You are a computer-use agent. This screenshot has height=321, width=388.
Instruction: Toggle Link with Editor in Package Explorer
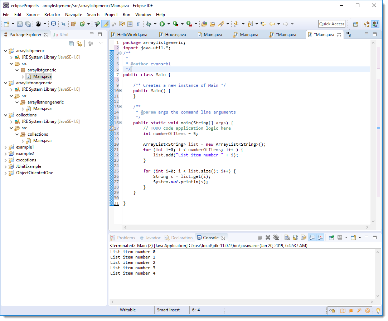pyautogui.click(x=79, y=44)
